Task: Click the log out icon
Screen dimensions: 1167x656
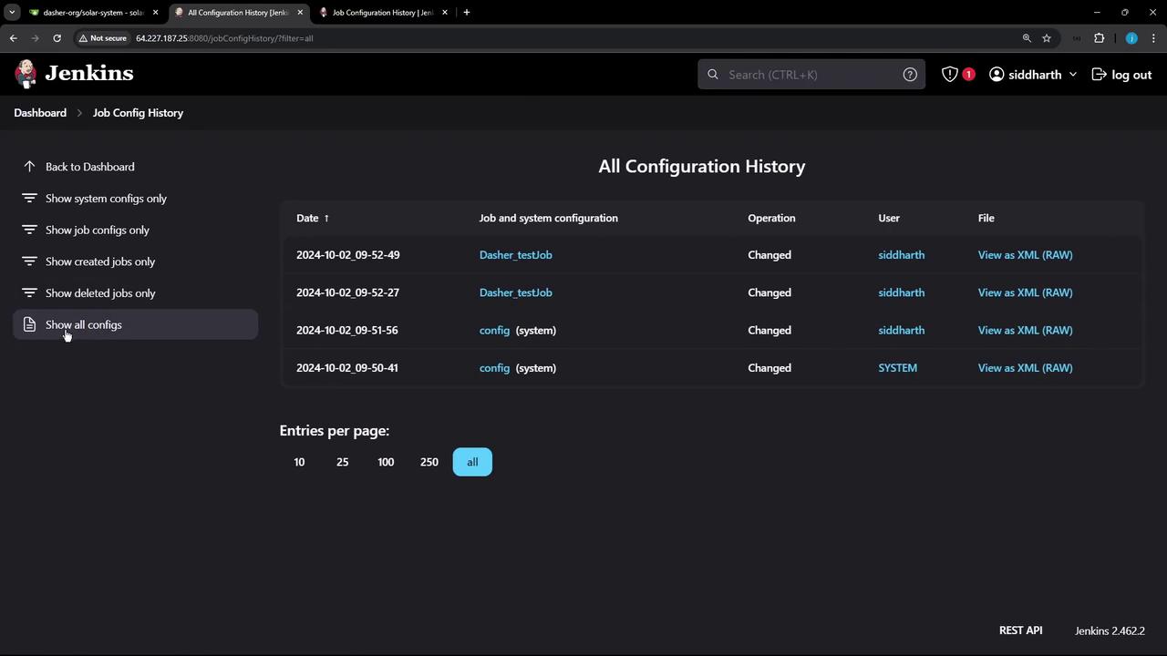Action: point(1099,75)
